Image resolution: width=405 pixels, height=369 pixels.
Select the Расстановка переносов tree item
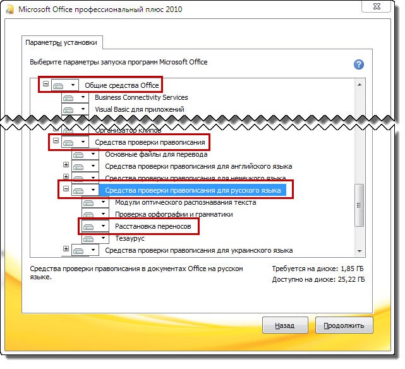(x=152, y=226)
